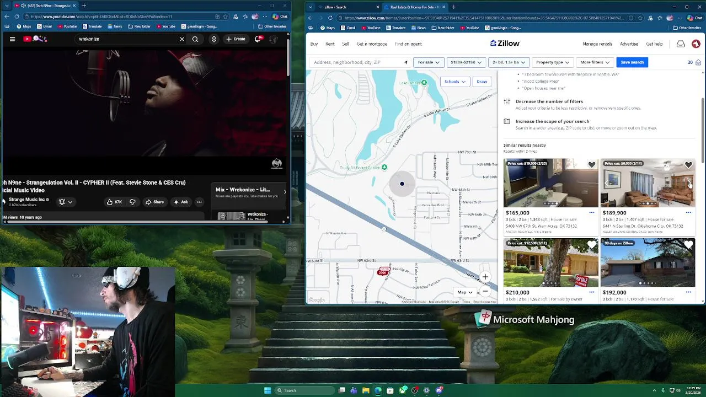Open more actions ellipsis under video
Screen dimensions: 706x397
(x=199, y=202)
